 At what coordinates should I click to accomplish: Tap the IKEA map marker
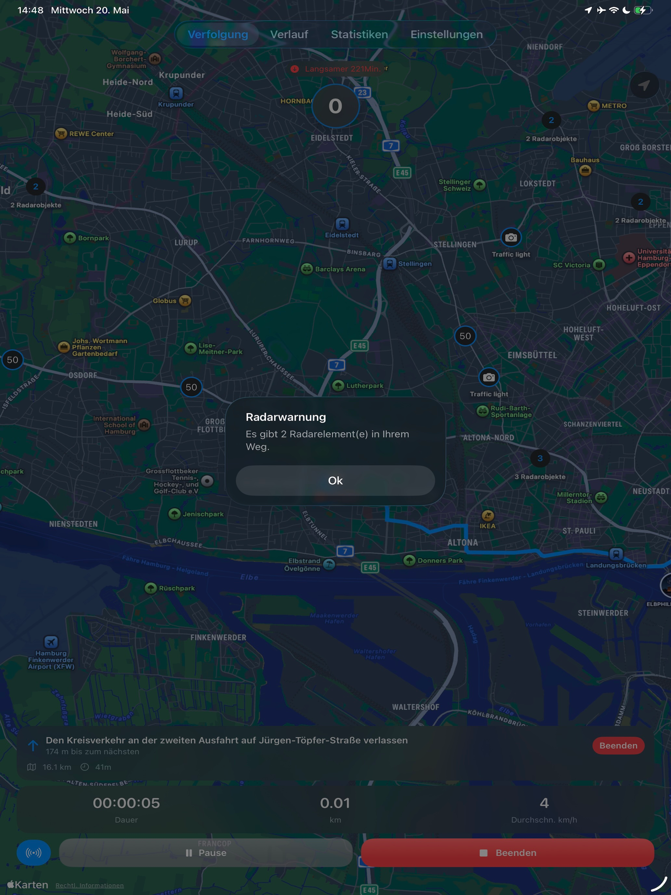pos(488,515)
